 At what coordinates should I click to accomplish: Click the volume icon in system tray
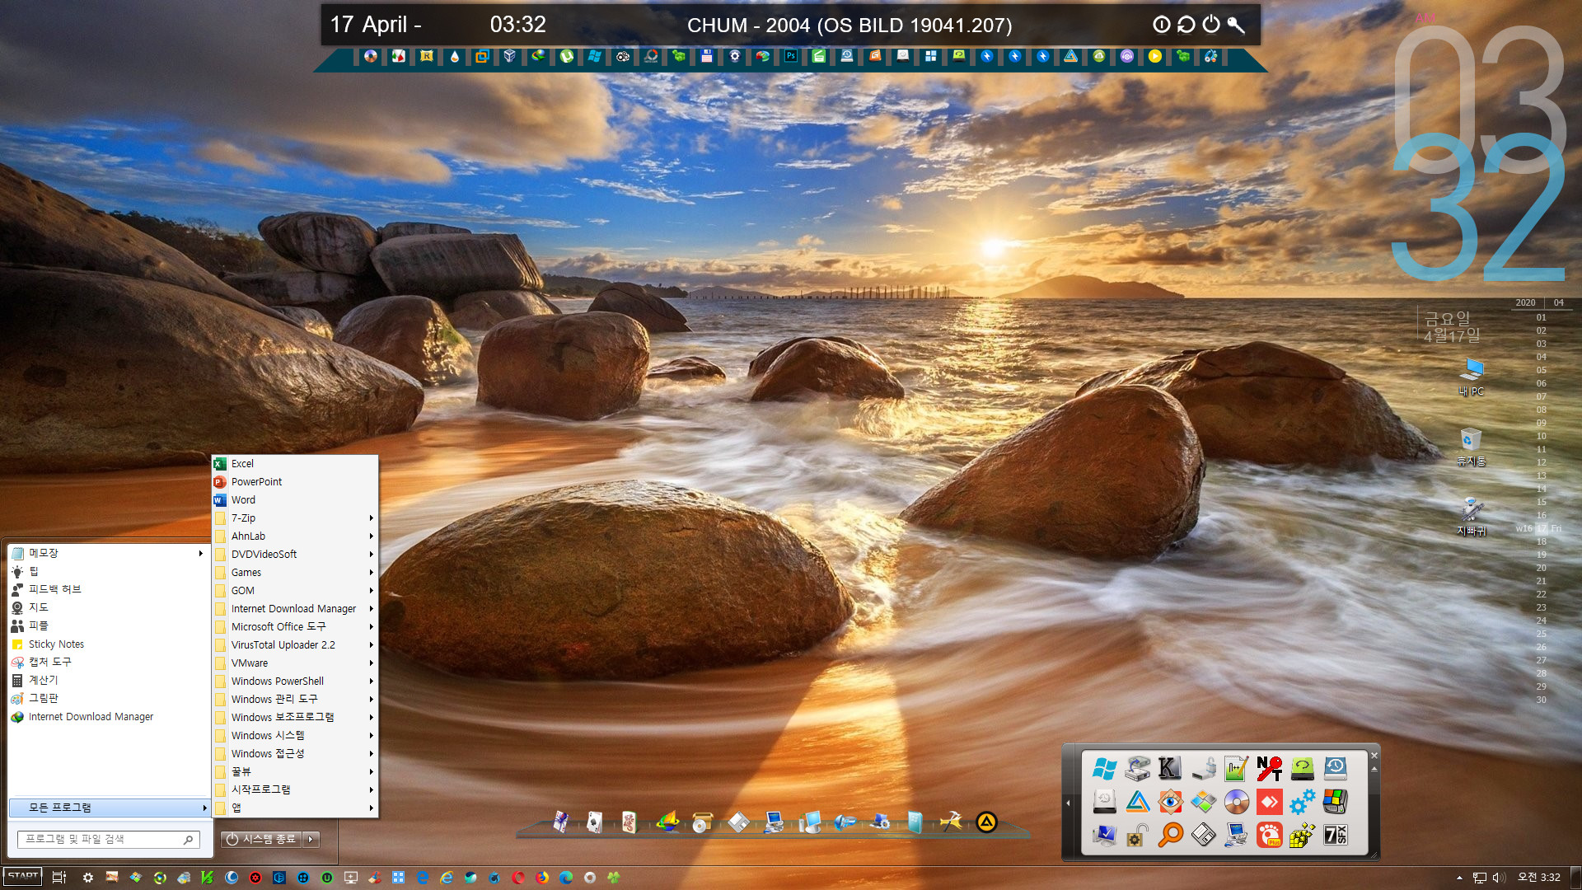pyautogui.click(x=1499, y=878)
